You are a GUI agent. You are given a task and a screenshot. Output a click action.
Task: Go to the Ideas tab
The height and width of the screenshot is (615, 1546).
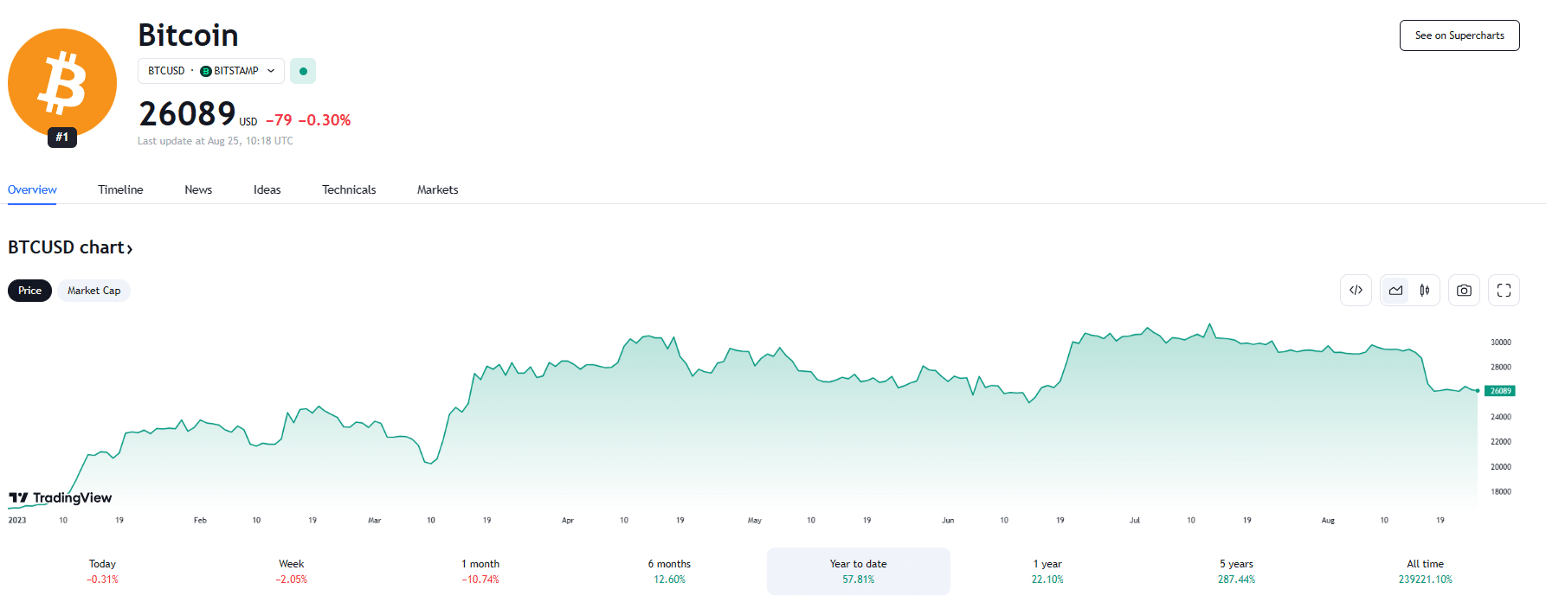[x=267, y=189]
